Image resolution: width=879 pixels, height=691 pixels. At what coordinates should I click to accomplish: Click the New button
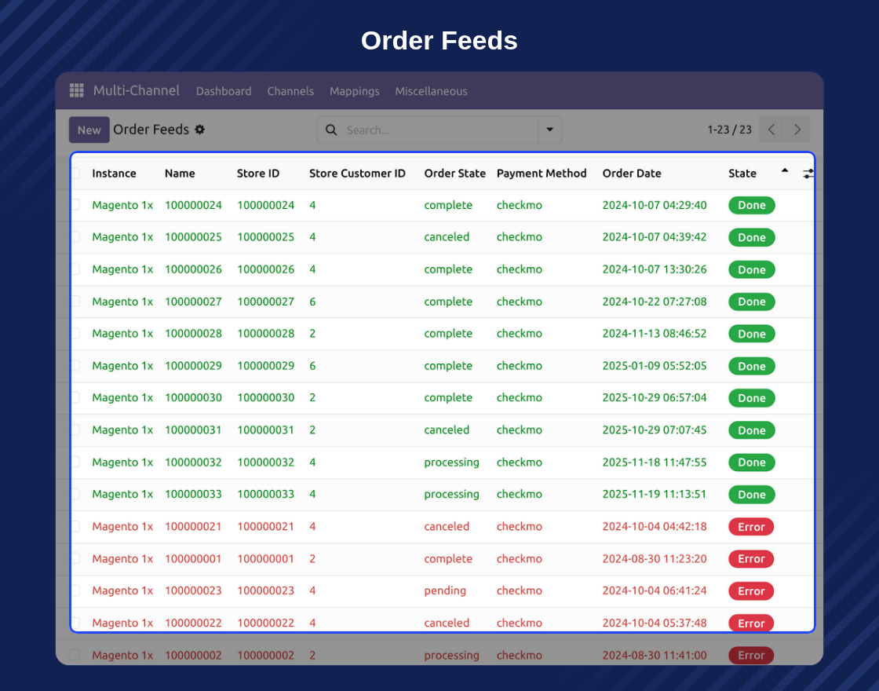click(89, 130)
